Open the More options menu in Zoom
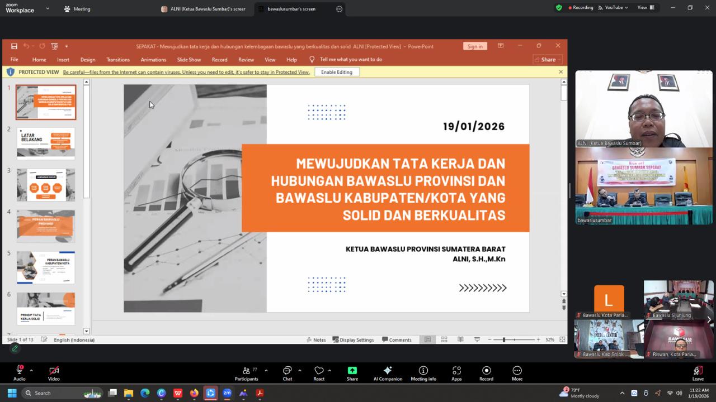Screen dimensions: 716x402 (517, 373)
